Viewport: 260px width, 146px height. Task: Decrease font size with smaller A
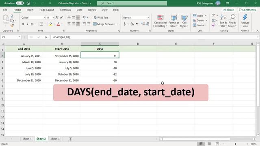point(61,17)
